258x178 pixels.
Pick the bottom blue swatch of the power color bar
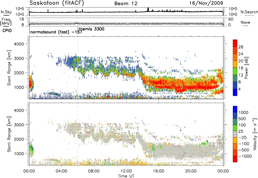[235, 92]
